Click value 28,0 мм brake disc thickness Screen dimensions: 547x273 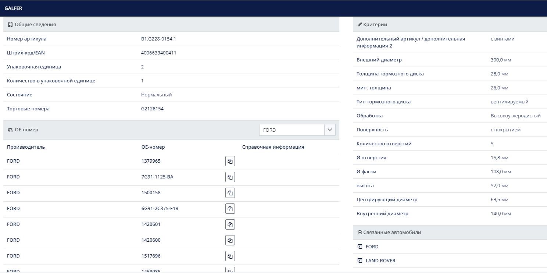coord(500,74)
